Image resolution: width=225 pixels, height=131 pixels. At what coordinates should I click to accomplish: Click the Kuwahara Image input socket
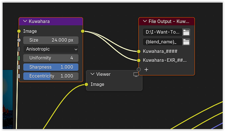pos(19,31)
